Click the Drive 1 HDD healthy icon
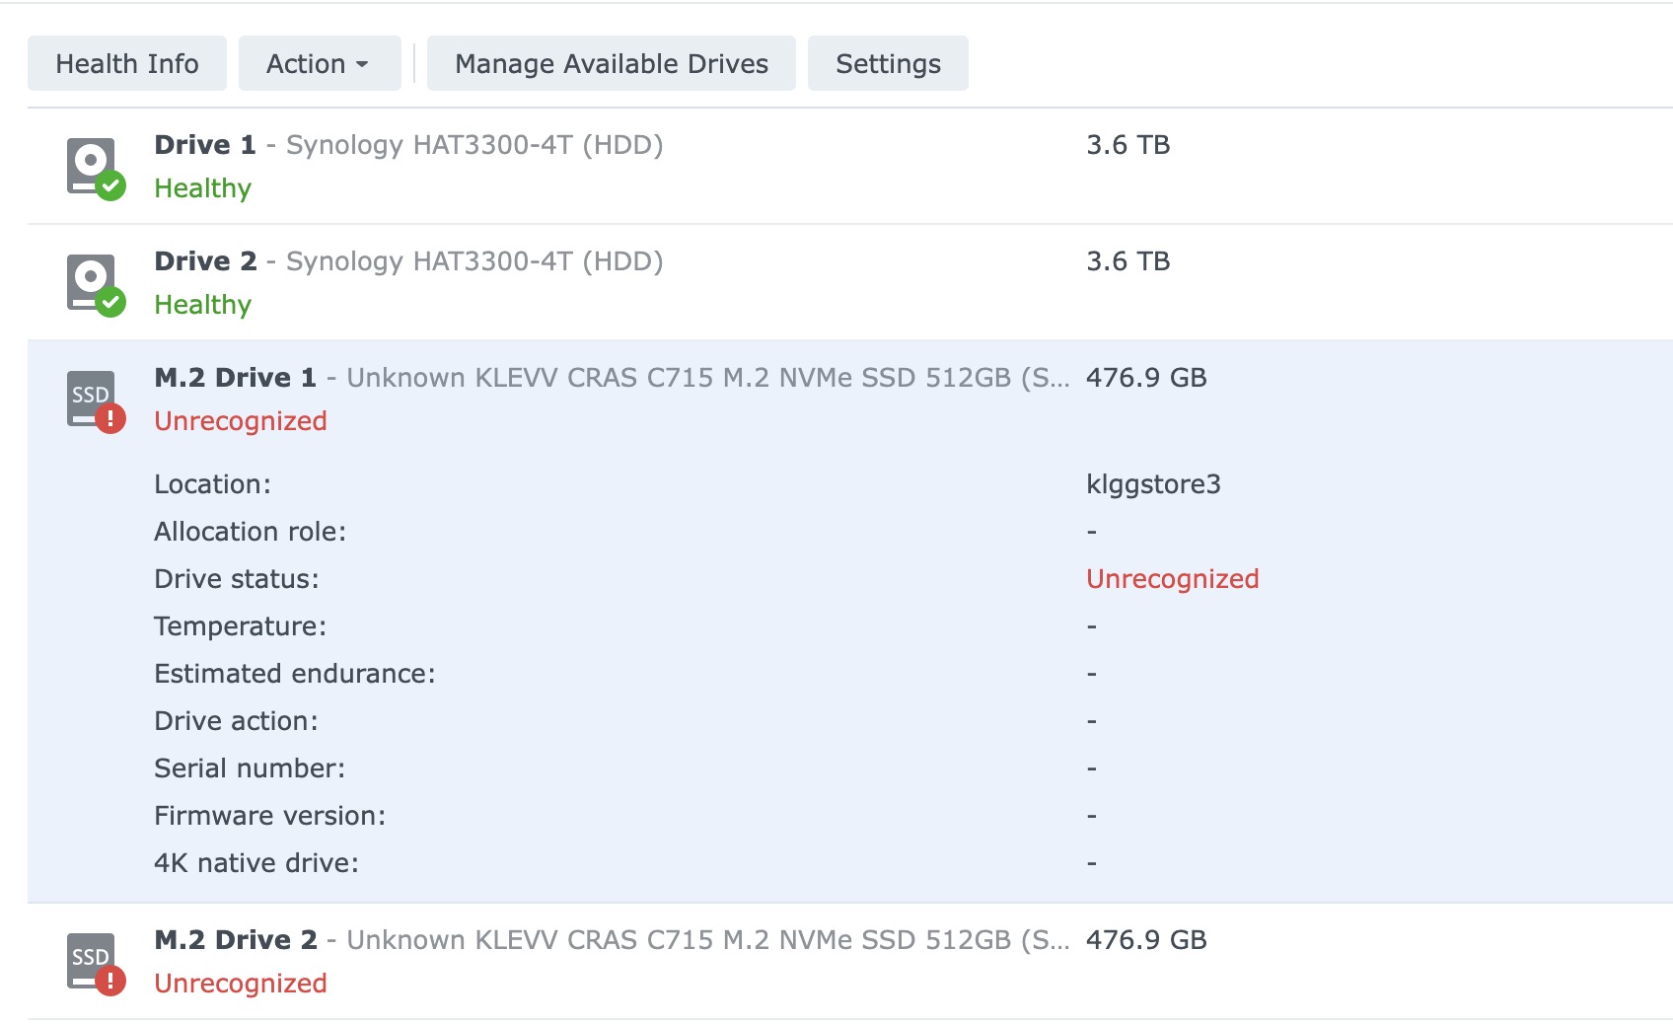This screenshot has height=1024, width=1673. pyautogui.click(x=95, y=167)
